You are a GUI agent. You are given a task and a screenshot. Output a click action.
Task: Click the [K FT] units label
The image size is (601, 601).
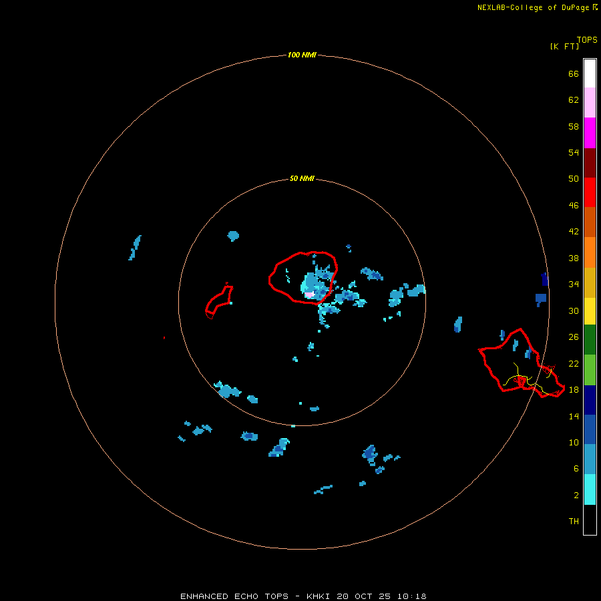click(564, 46)
